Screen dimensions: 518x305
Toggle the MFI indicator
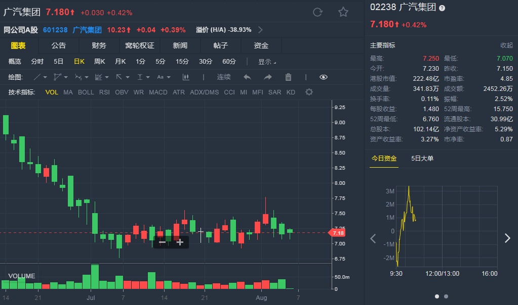(x=258, y=92)
